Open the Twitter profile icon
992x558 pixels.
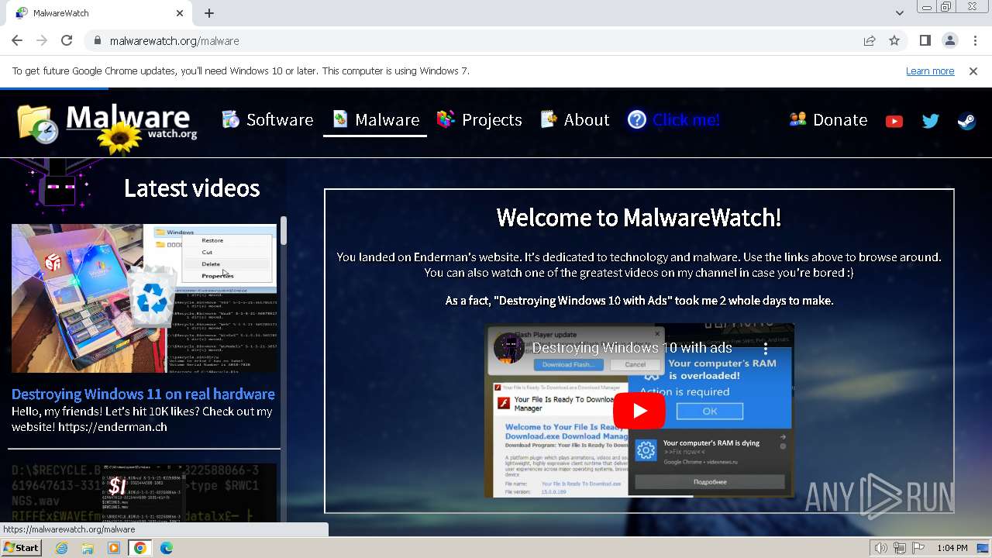point(930,121)
